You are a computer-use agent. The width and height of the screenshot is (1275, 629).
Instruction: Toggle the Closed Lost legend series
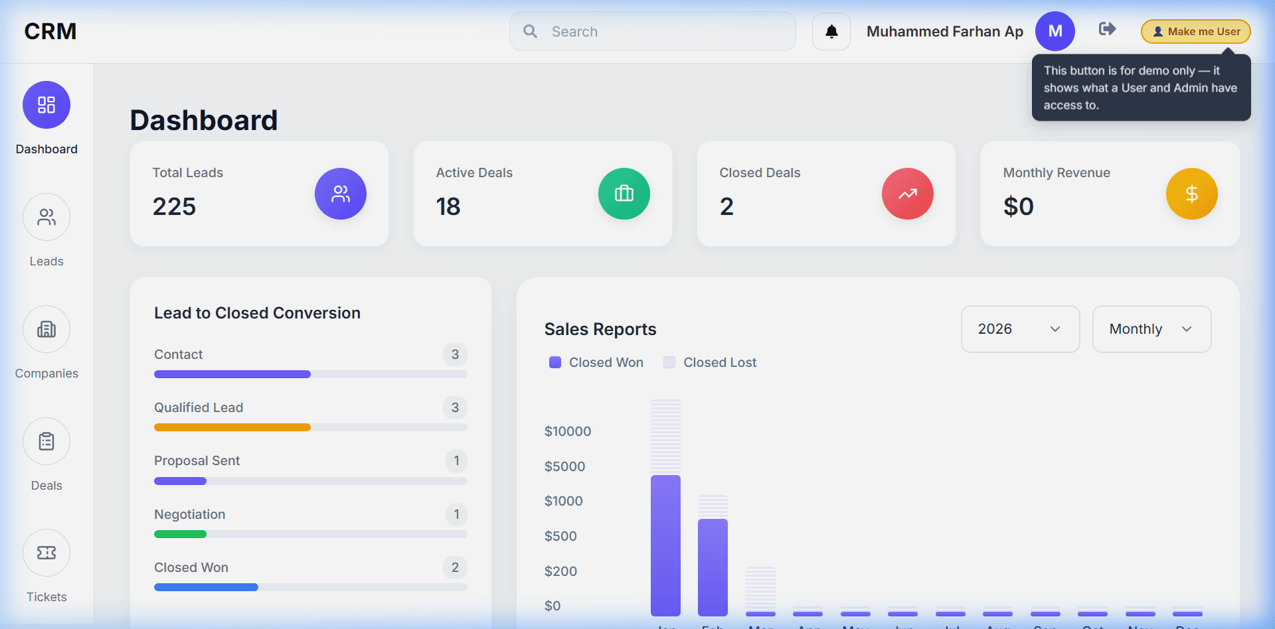[x=710, y=362]
